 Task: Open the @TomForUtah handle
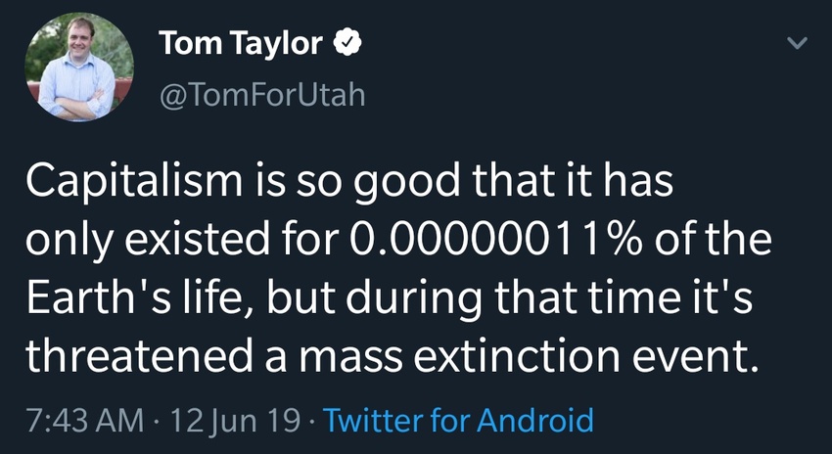[x=260, y=96]
